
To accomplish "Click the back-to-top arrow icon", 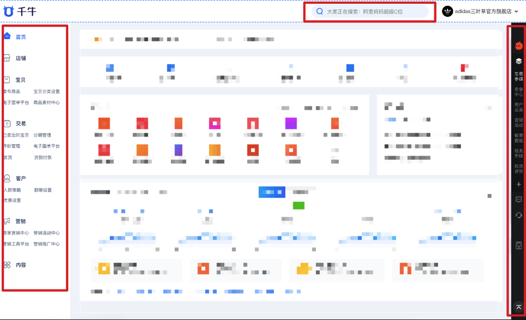I will (x=518, y=307).
